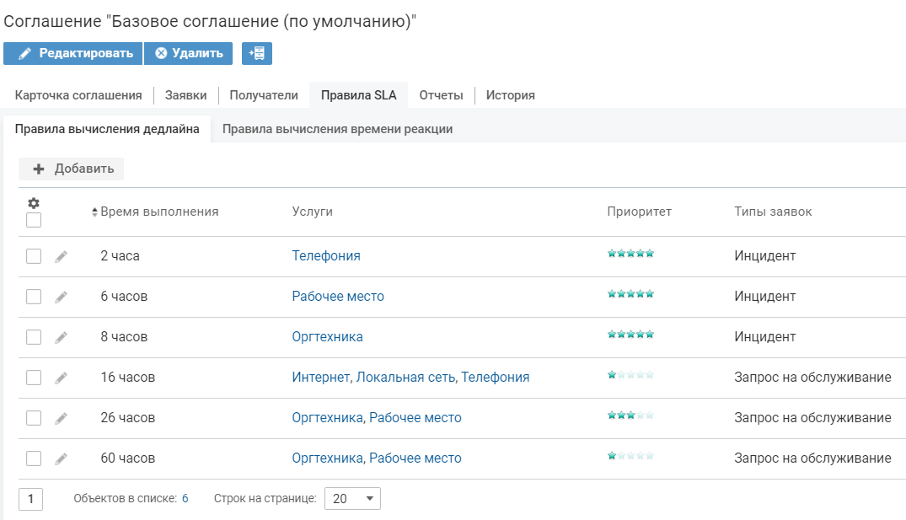Viewport: 906px width, 520px height.
Task: Click the move-to-archive icon button beside Удалить
Action: pos(256,53)
